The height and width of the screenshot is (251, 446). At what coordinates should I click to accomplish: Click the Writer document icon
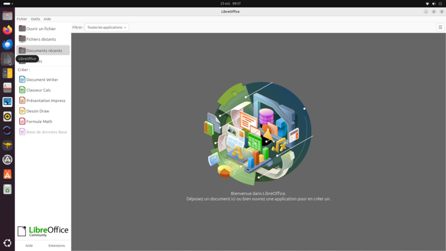coord(22,79)
